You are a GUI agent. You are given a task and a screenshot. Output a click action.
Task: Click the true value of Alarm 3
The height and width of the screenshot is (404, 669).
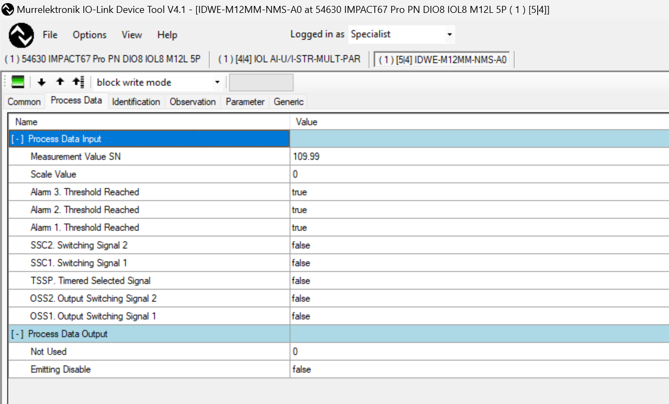[300, 192]
